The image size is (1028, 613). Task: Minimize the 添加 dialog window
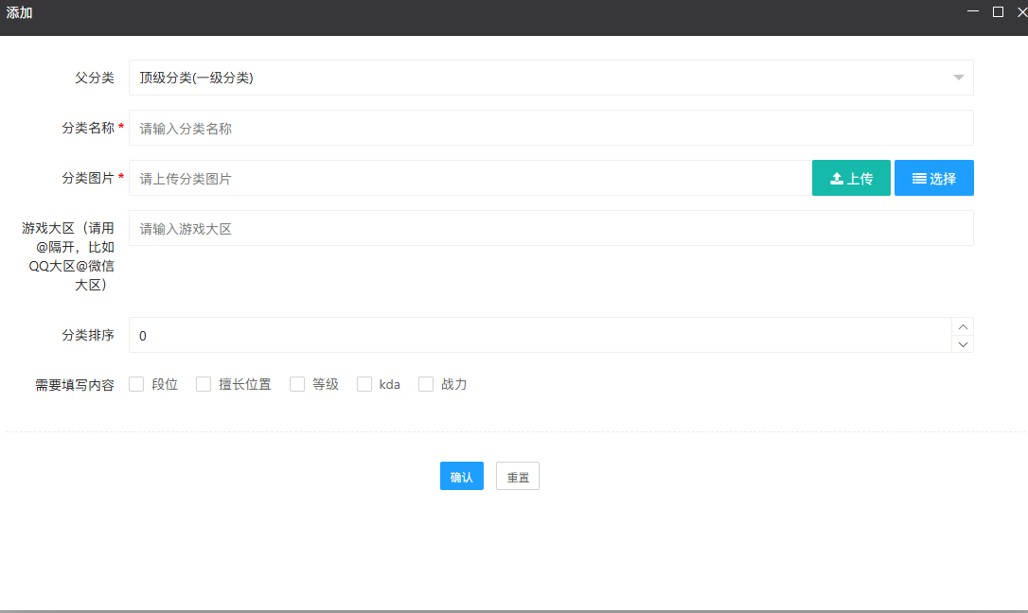(x=973, y=11)
